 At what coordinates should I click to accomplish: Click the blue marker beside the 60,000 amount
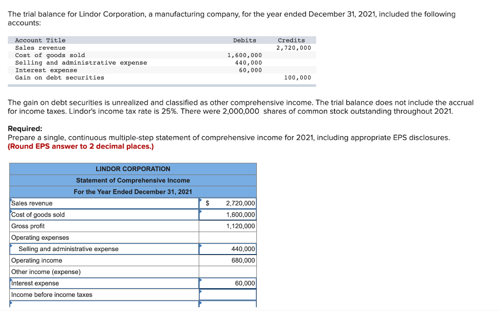200,280
